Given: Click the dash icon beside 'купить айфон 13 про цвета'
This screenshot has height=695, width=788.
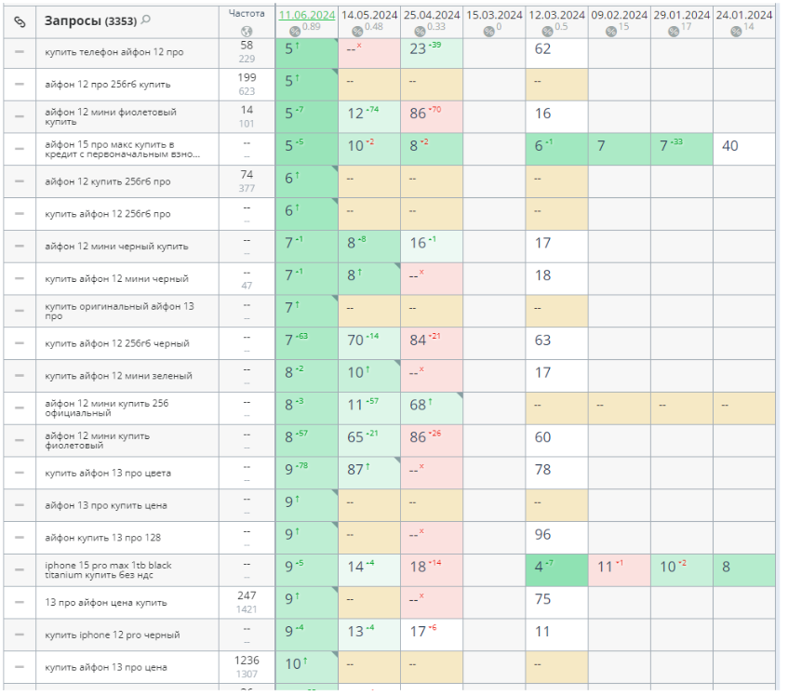Looking at the screenshot, I should pos(20,473).
